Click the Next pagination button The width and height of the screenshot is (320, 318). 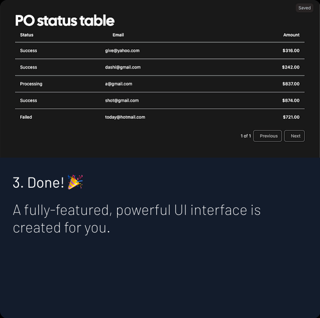(x=294, y=136)
